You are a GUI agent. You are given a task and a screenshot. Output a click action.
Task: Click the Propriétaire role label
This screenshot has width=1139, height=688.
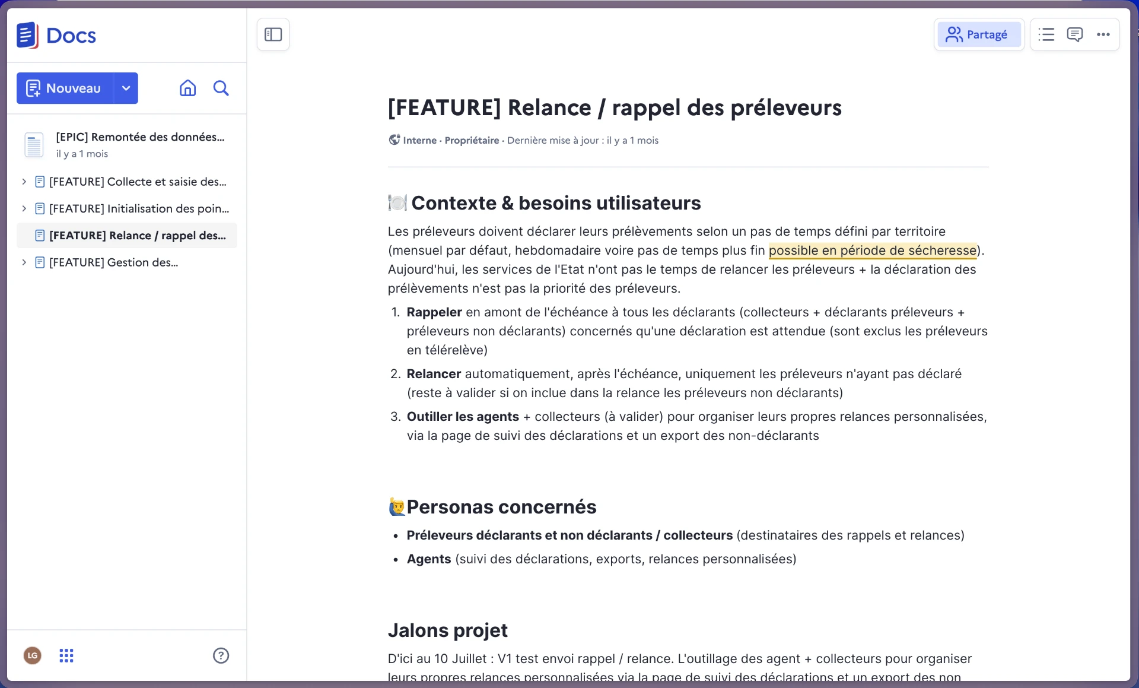tap(472, 140)
